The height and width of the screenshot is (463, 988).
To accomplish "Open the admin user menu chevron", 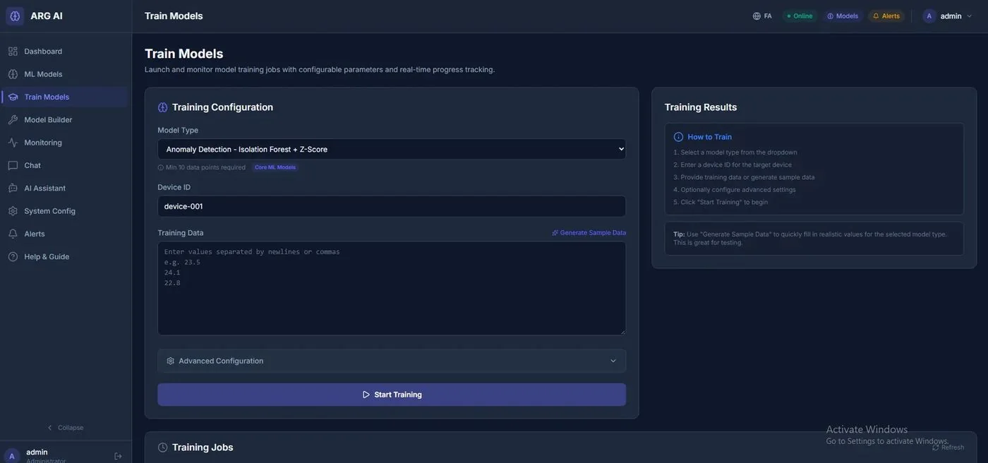I will coord(969,16).
